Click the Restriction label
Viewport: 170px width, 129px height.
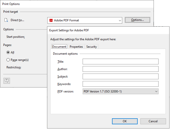(14, 67)
